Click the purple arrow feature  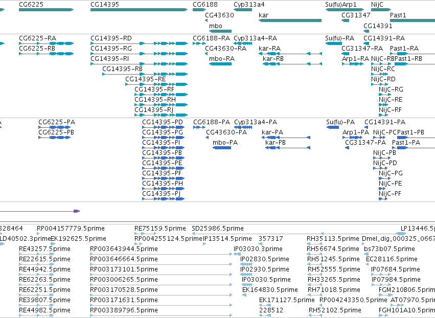(40, 211)
